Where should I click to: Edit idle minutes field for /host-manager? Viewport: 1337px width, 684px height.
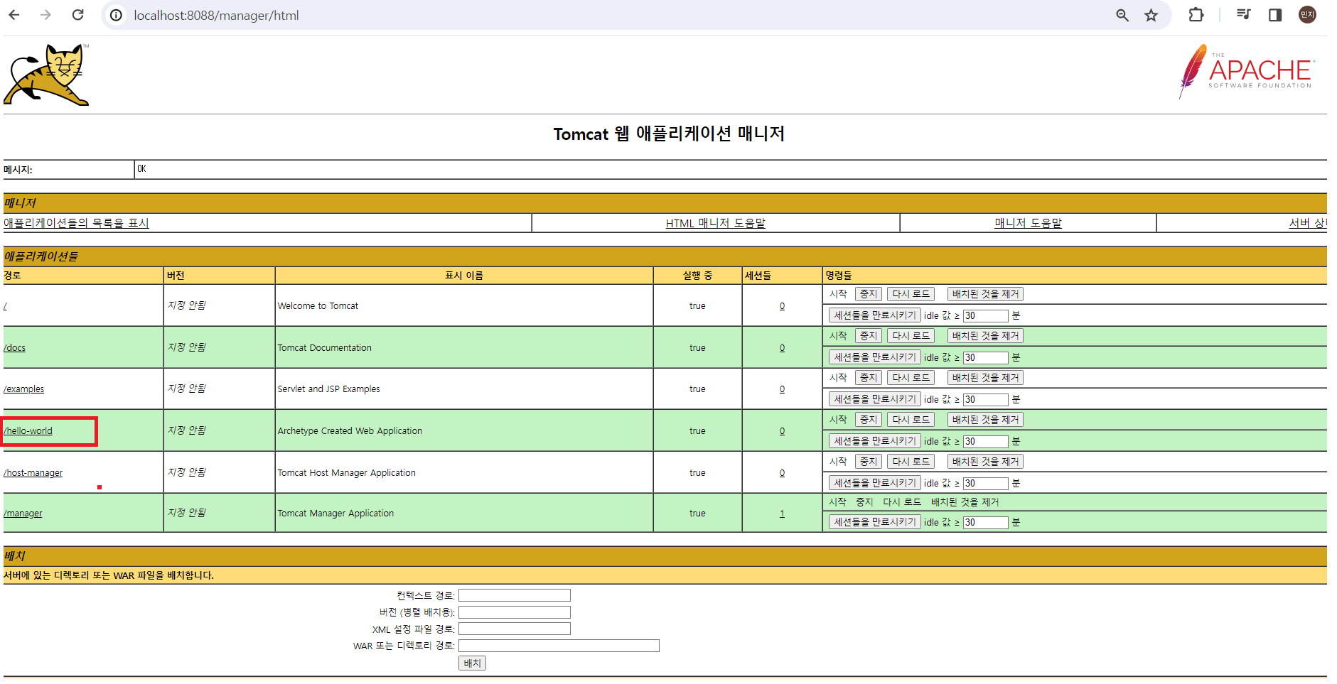tap(985, 484)
